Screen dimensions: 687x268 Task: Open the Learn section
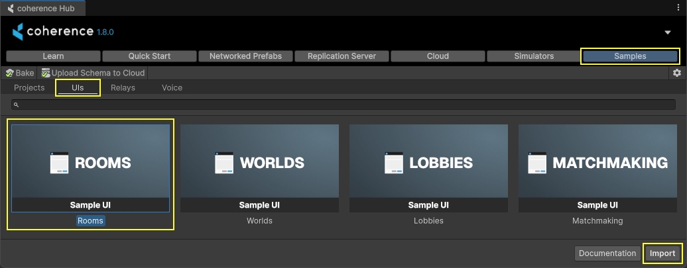pos(53,56)
